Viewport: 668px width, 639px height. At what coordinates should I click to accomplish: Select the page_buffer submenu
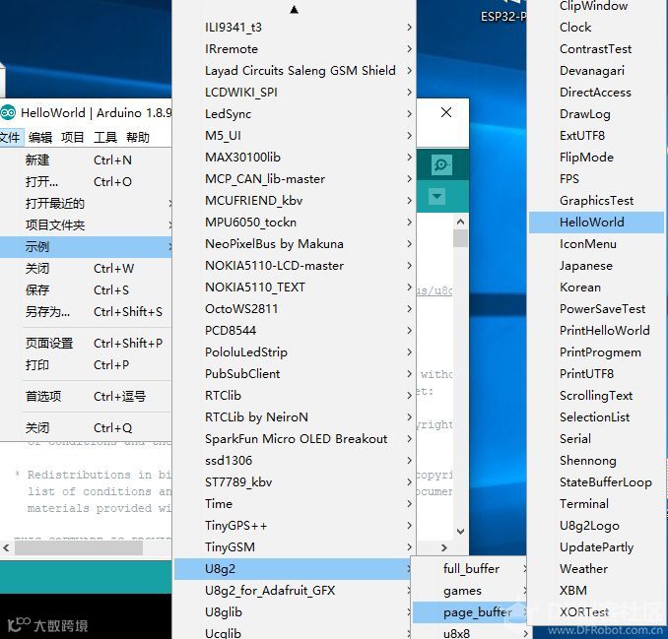(x=470, y=612)
